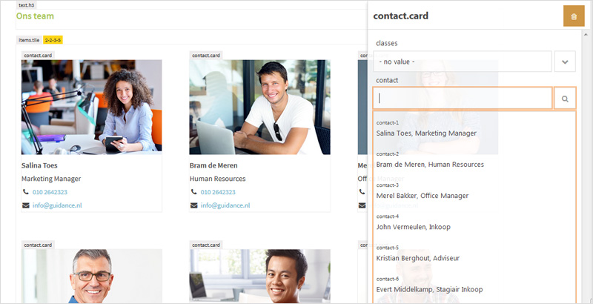Delete the contact.card with the trash icon

pos(574,16)
